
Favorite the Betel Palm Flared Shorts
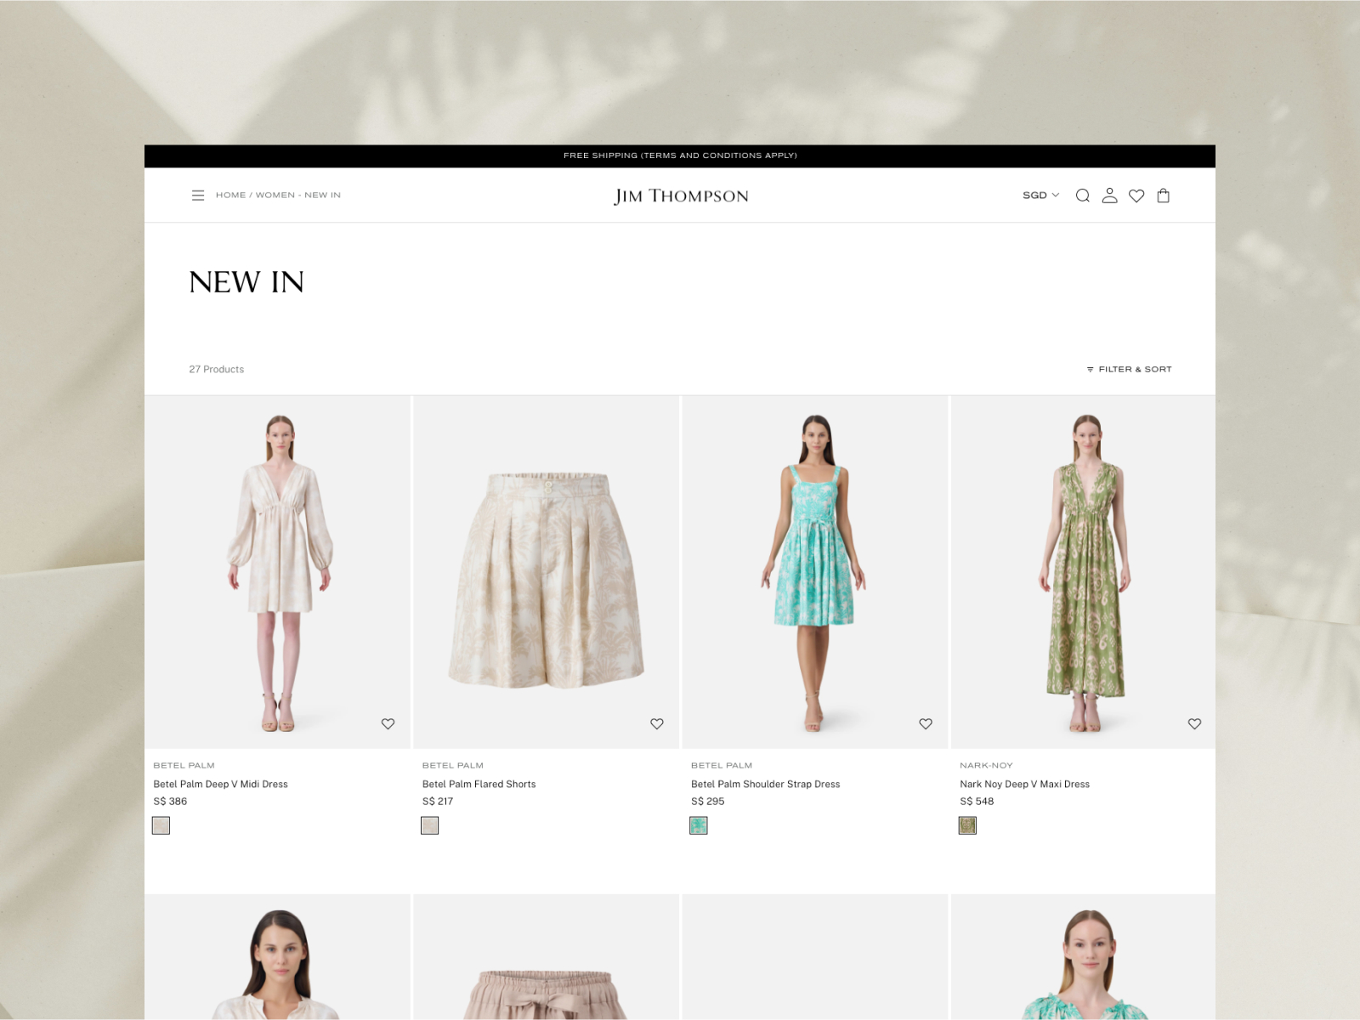[x=657, y=724]
